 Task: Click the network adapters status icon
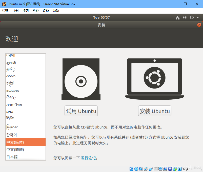(x=146, y=169)
